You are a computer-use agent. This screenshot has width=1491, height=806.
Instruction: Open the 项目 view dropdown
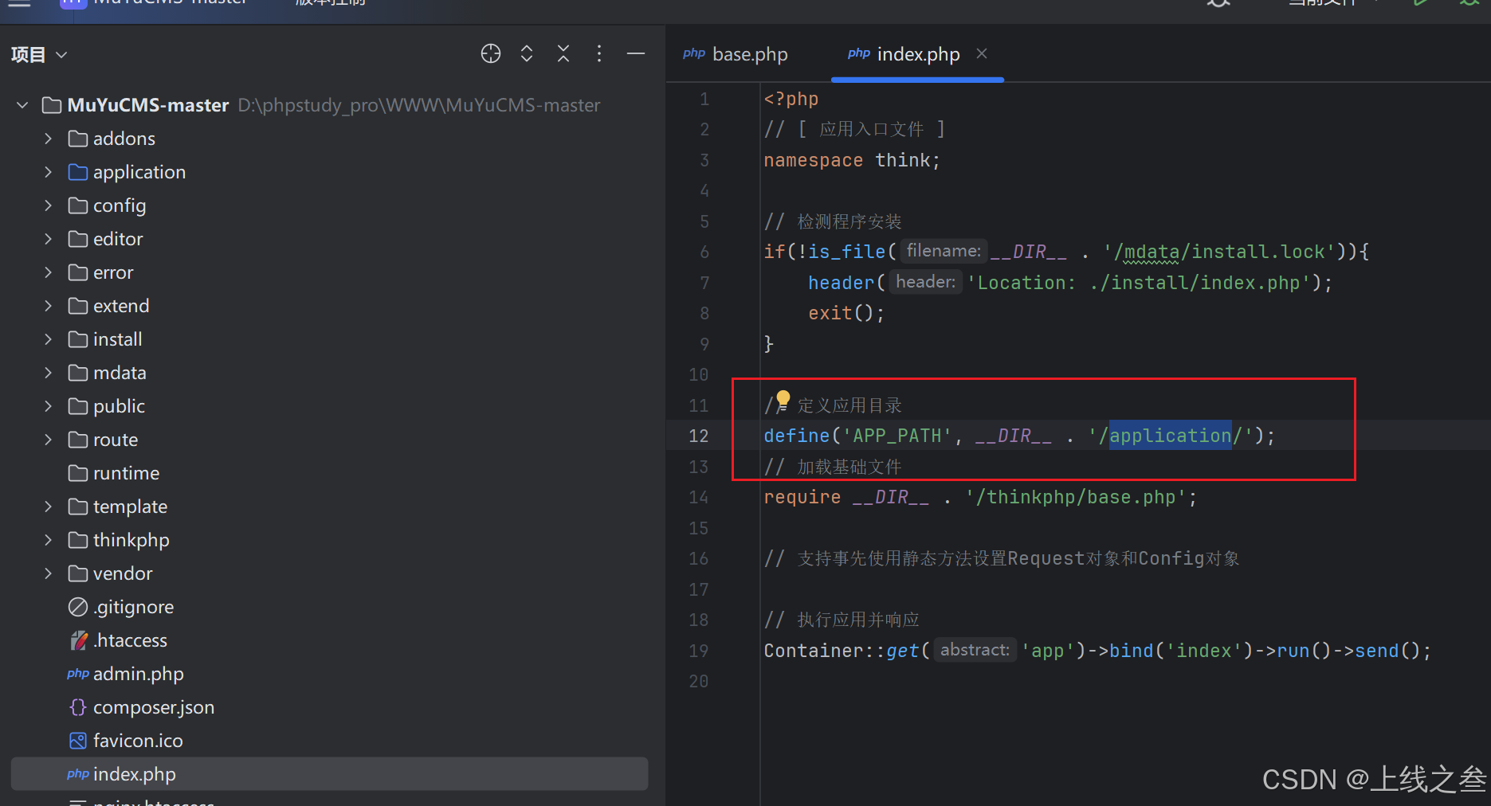pyautogui.click(x=39, y=54)
